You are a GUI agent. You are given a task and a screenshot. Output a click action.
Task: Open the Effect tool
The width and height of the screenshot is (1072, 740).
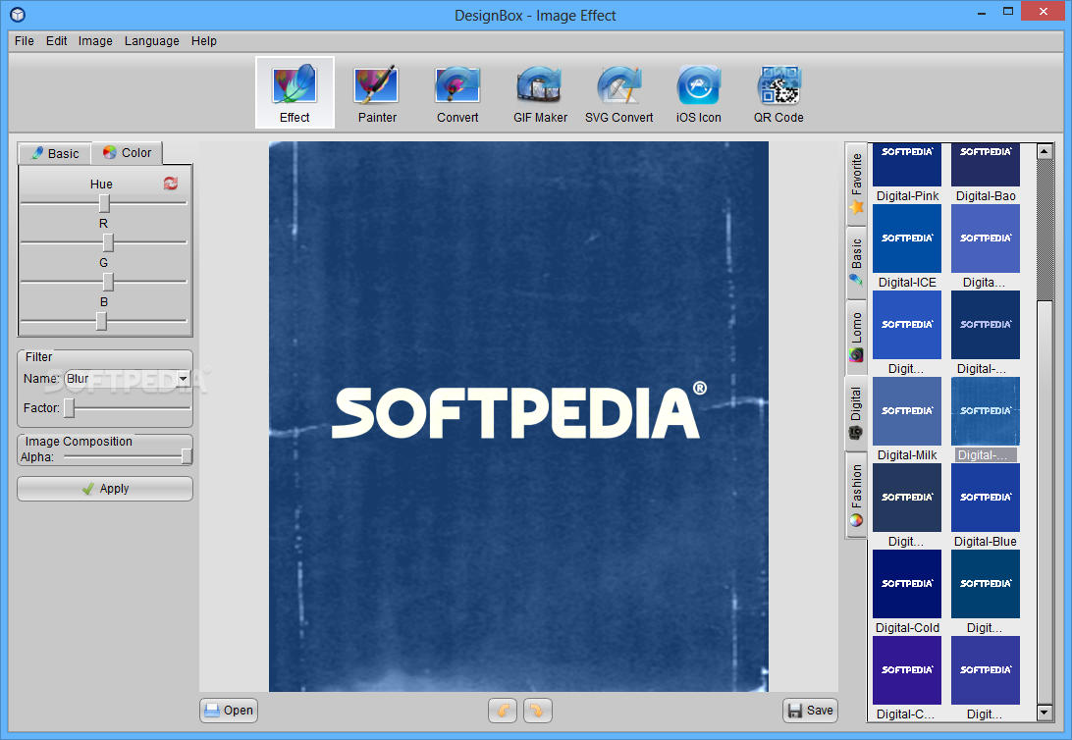coord(295,92)
